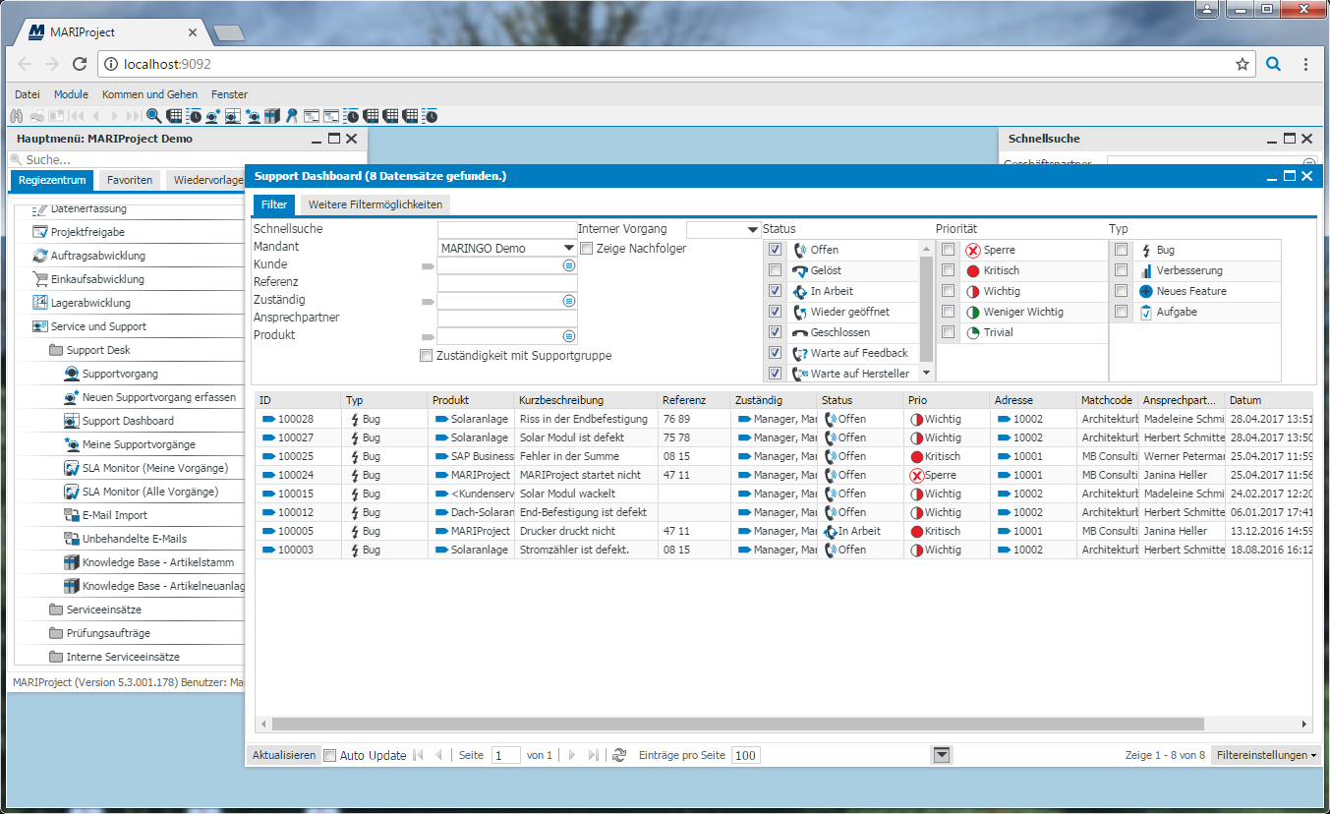1330x814 pixels.
Task: Enable Zeige Nachfolger checkbox
Action: (587, 249)
